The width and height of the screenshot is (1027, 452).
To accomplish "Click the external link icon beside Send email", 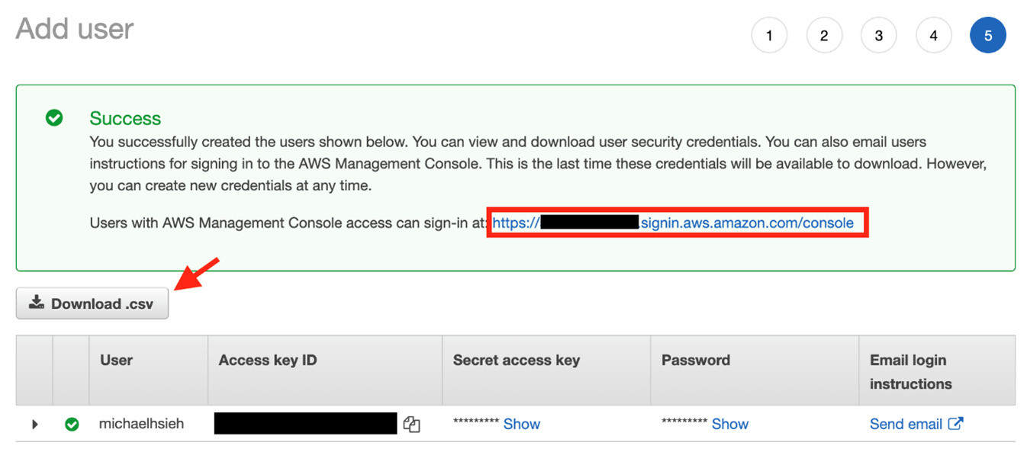I will 955,423.
